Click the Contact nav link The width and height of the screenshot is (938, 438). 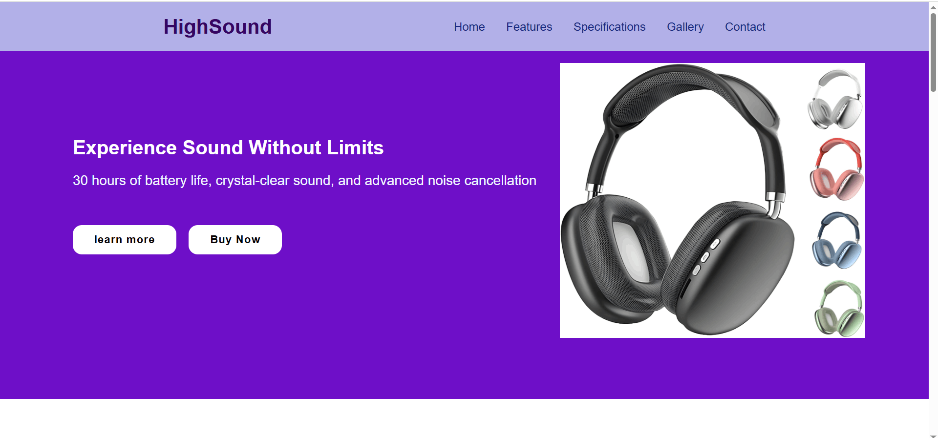745,27
